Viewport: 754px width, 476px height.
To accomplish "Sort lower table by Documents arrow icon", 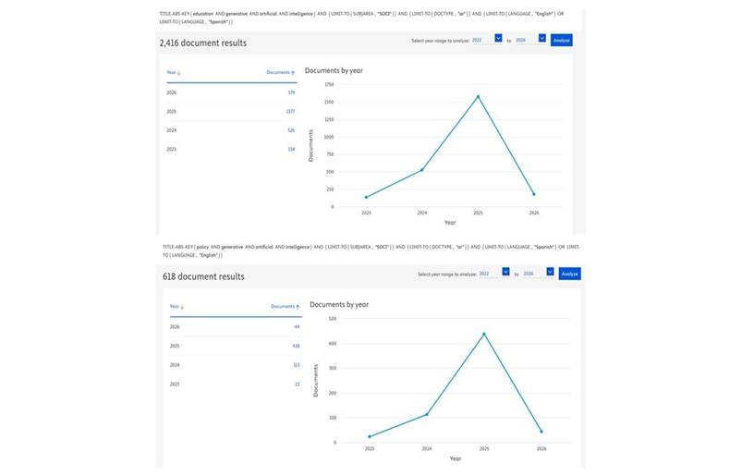I will tap(298, 307).
